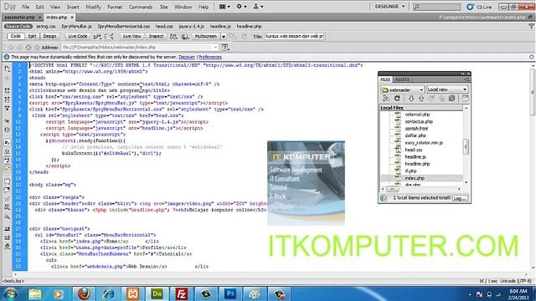The height and width of the screenshot is (301, 536).
Task: Toggle Live Code mode
Action: click(x=78, y=36)
